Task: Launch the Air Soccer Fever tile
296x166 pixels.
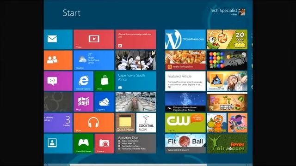Action: point(227,143)
